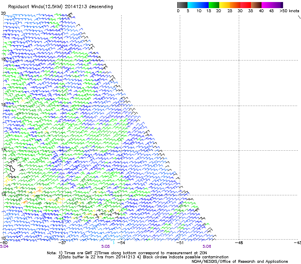This screenshot has width=301, height=264.
Task: Click the green 15-20 knots legend swatch
Action: (x=214, y=5)
